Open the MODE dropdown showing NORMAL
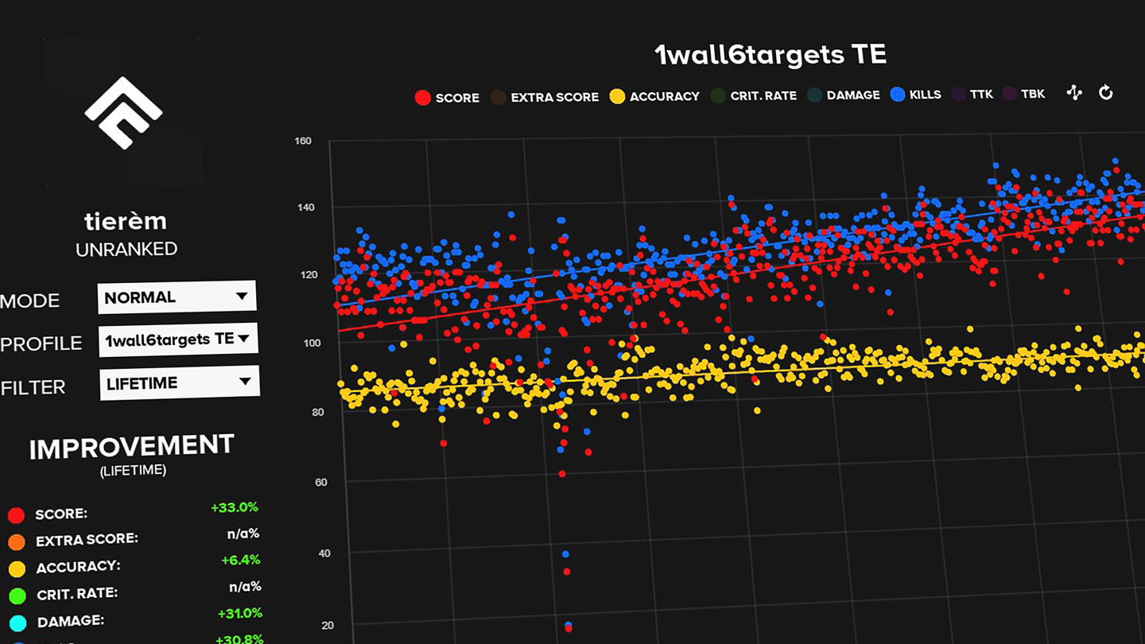Viewport: 1145px width, 644px height. (x=177, y=297)
